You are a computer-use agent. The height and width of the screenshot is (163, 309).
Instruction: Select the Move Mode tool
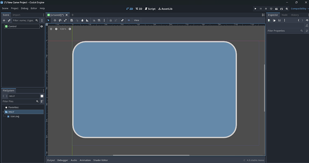coord(55,20)
